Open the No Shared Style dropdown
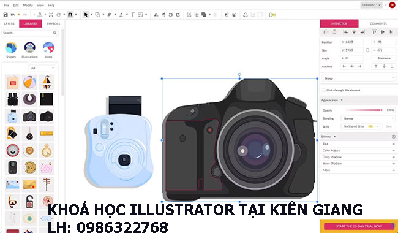Screen dimensions: 398x233 [361, 126]
